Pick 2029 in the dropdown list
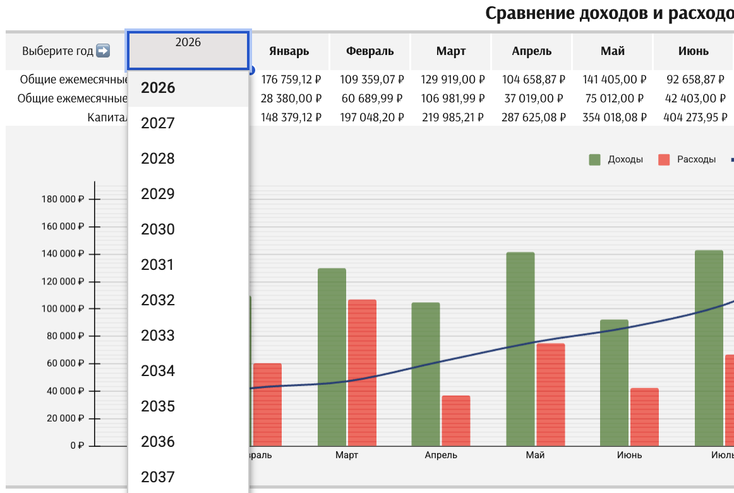The image size is (734, 493). point(188,194)
